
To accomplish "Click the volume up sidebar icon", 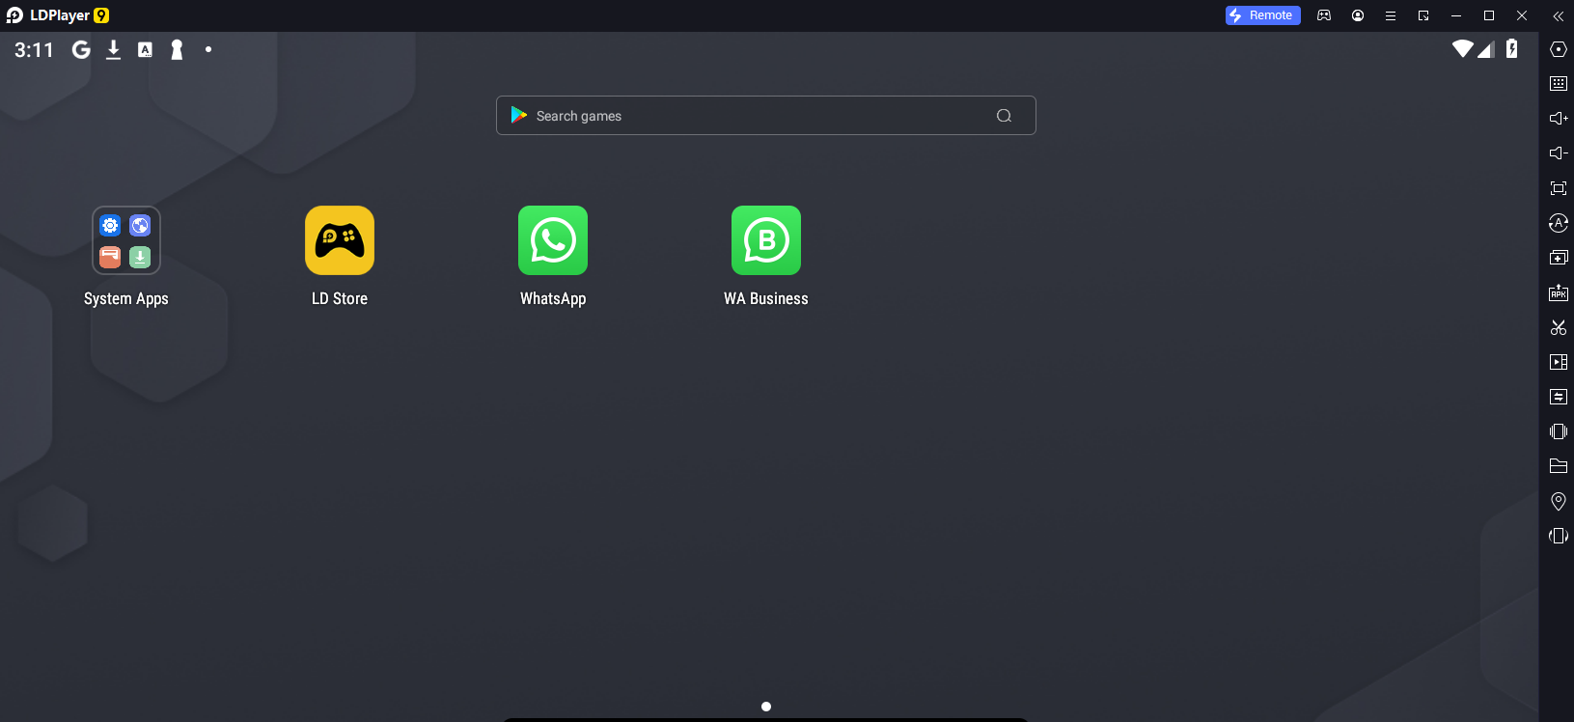I will coord(1559,119).
